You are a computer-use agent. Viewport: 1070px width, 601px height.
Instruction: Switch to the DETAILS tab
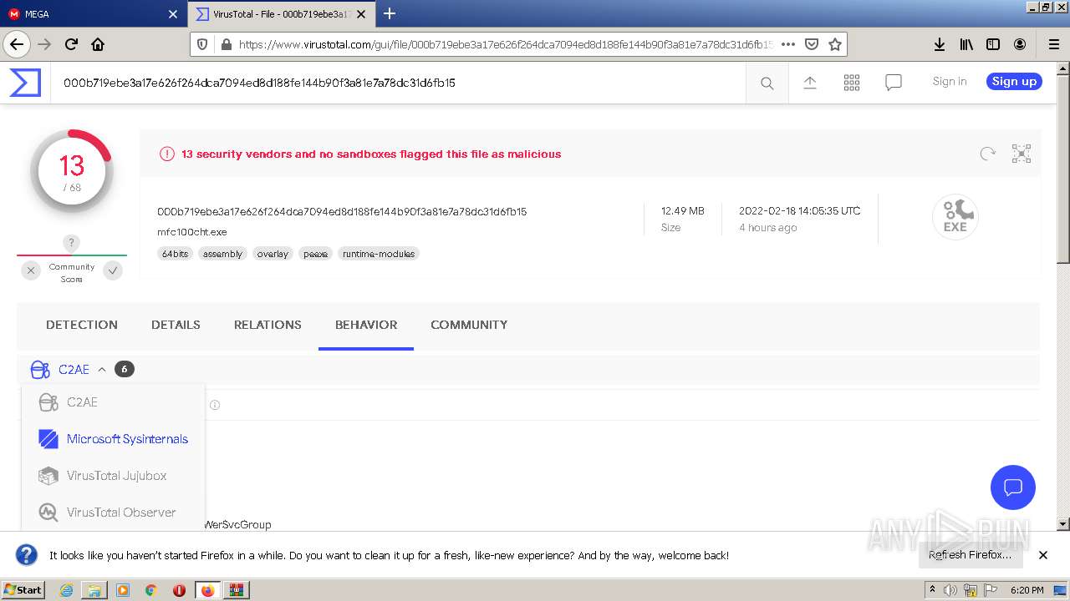[176, 325]
